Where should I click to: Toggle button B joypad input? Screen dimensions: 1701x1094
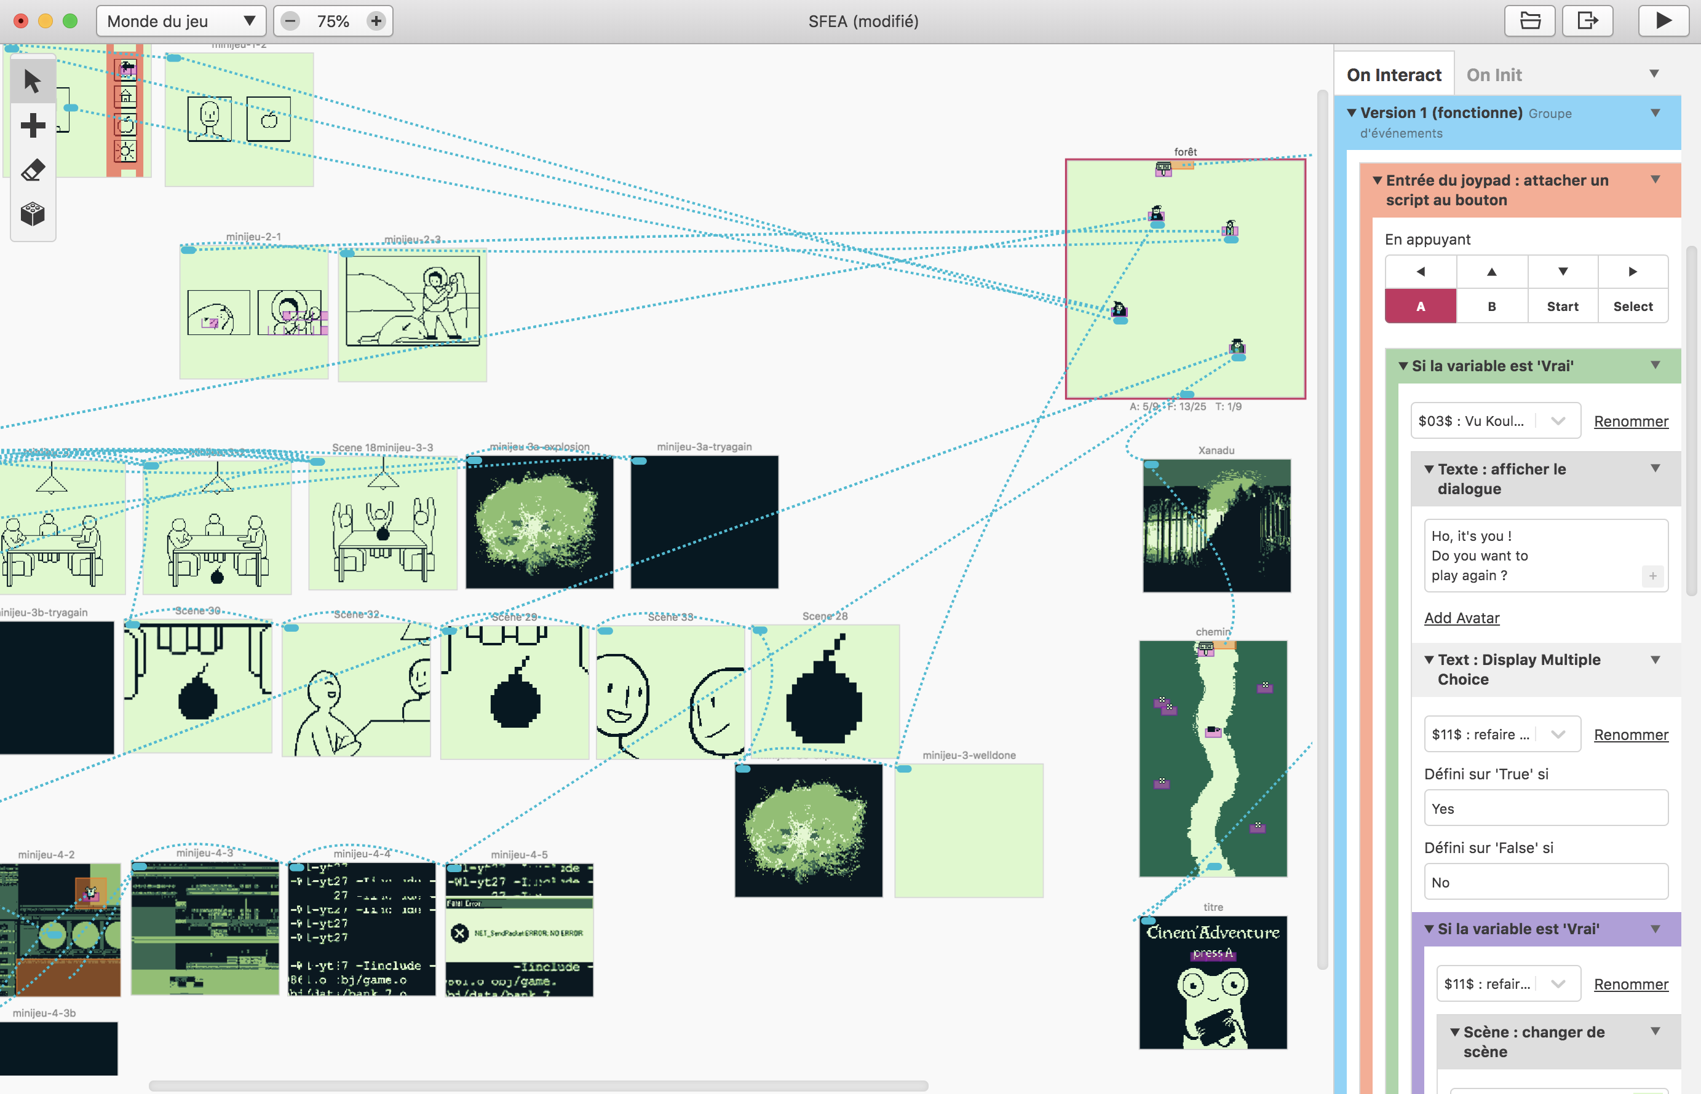point(1489,305)
